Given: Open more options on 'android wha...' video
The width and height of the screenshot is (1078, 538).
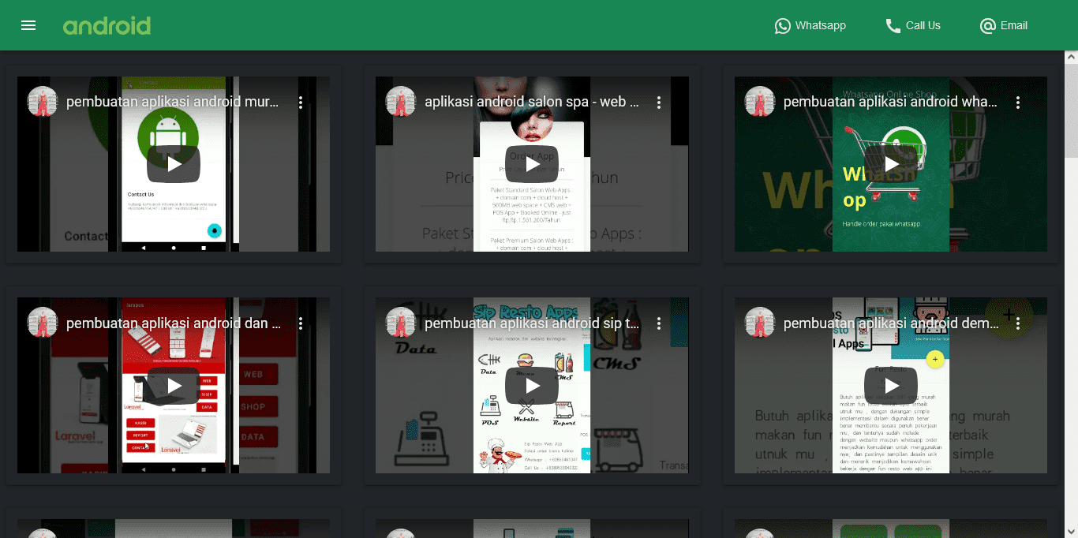Looking at the screenshot, I should (1018, 103).
